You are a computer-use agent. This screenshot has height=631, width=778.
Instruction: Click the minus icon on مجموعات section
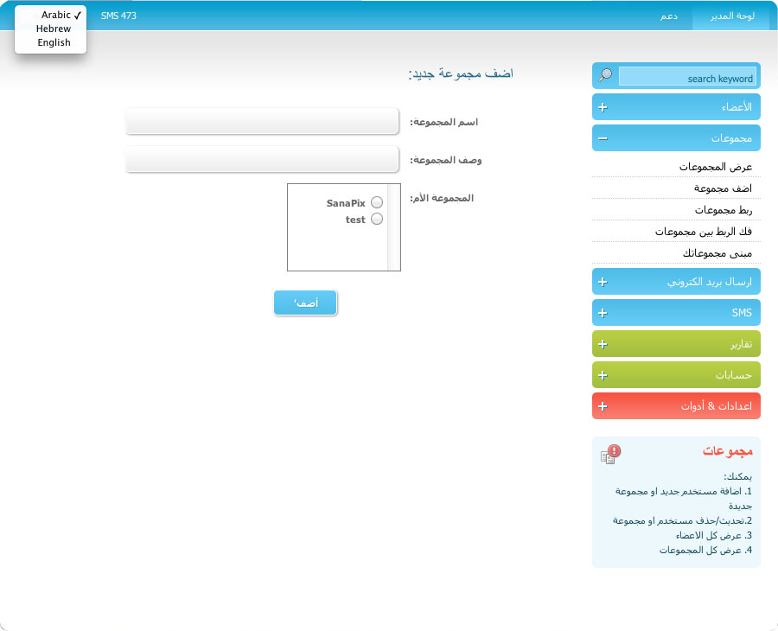point(603,138)
